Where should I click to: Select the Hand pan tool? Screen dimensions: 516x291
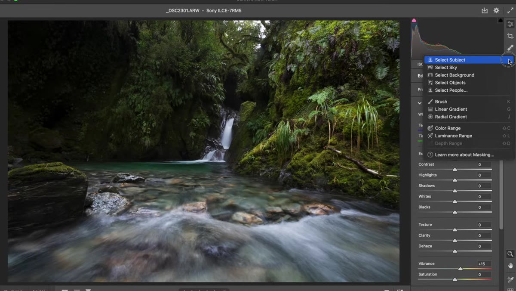(510, 266)
